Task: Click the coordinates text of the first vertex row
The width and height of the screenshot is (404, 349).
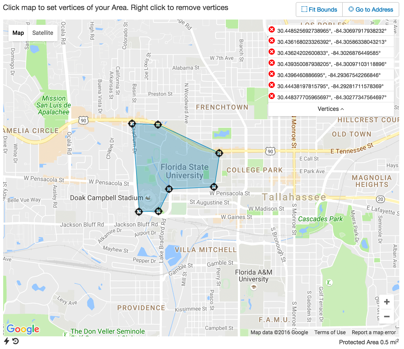Action: tap(332, 31)
